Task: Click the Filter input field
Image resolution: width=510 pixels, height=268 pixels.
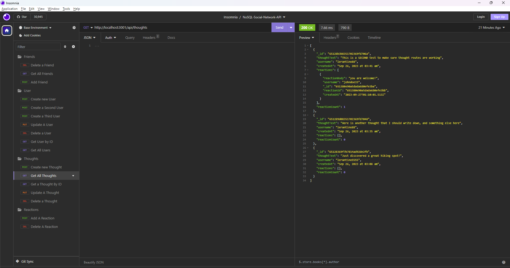Action: tap(38, 47)
